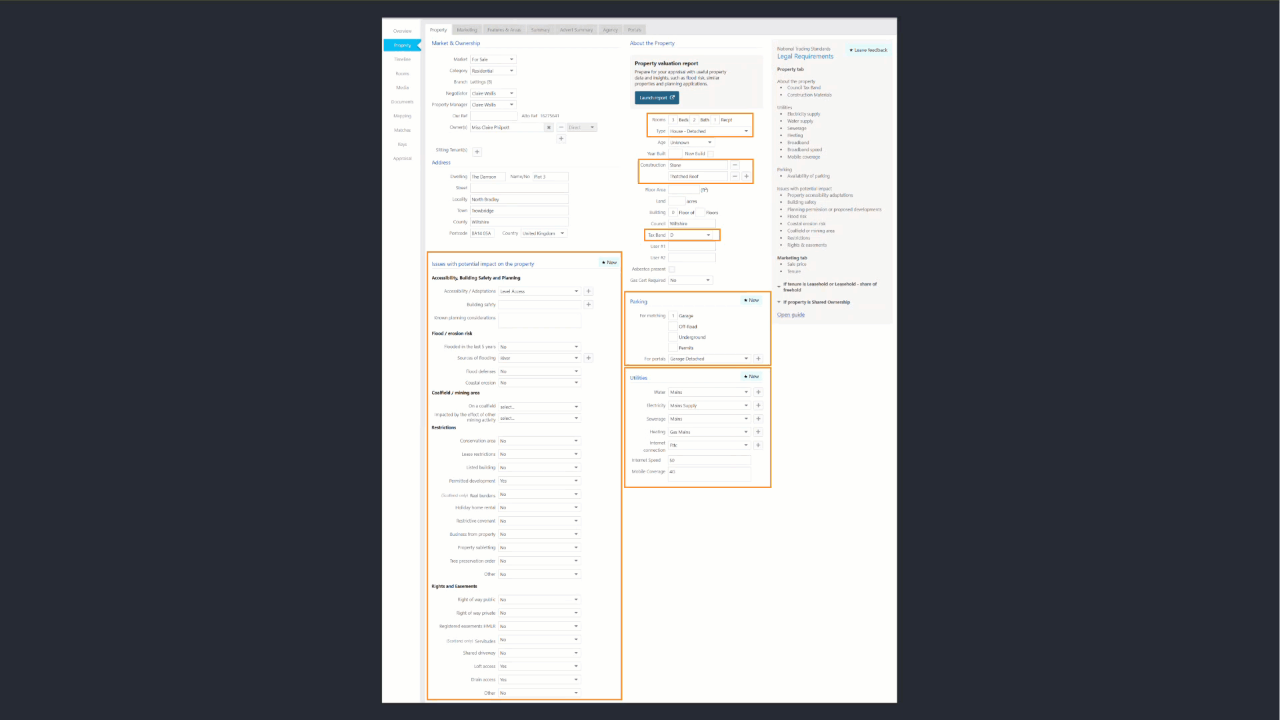This screenshot has height=720, width=1280.
Task: Add another source of flooding
Action: tap(589, 358)
